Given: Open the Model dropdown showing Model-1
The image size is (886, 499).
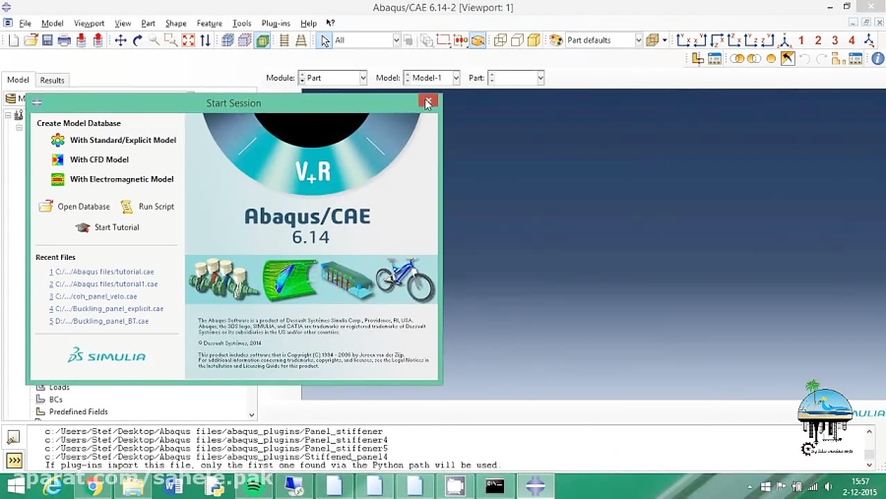Looking at the screenshot, I should point(432,78).
